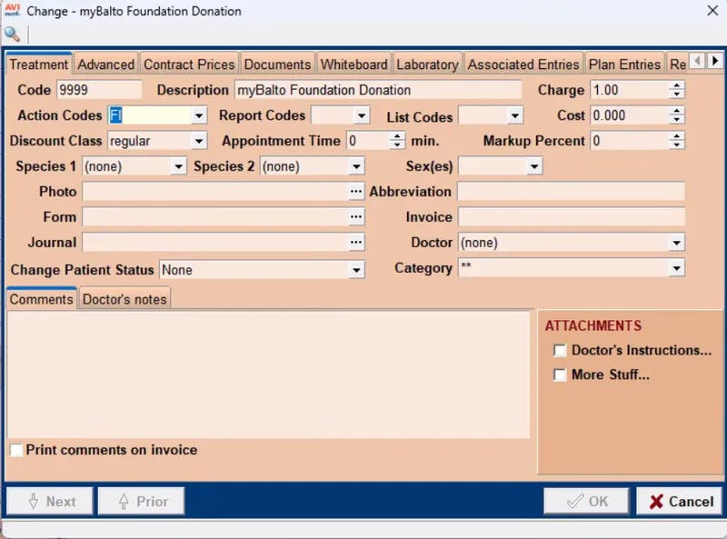This screenshot has height=539, width=727.
Task: Open the Contract Prices tab
Action: click(x=189, y=64)
